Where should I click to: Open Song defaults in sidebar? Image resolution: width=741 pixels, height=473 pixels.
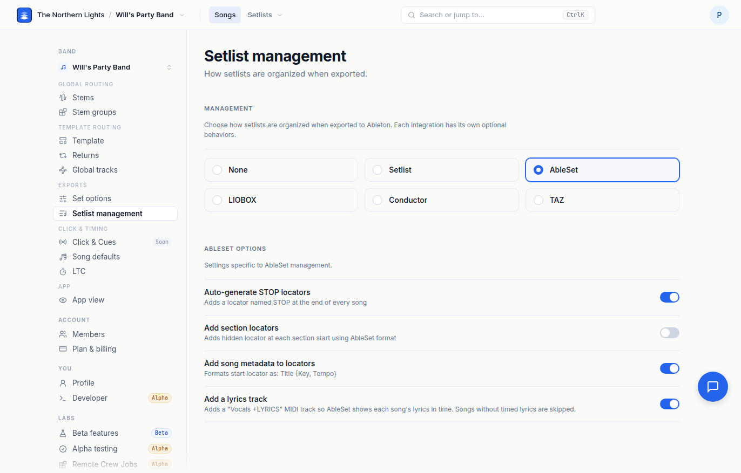[115, 257]
